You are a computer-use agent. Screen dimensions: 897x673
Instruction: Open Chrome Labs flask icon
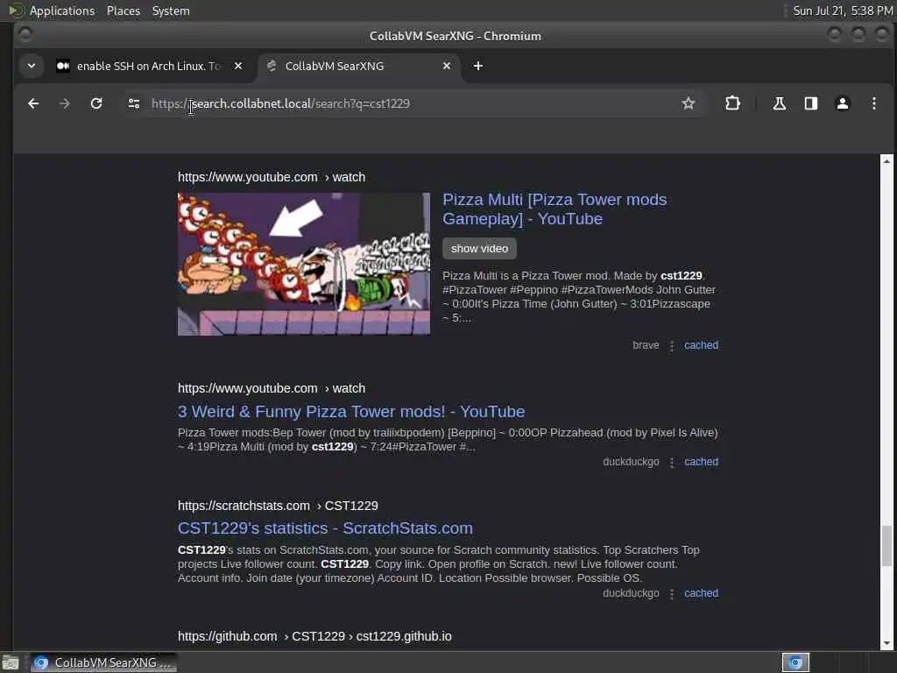coord(779,103)
